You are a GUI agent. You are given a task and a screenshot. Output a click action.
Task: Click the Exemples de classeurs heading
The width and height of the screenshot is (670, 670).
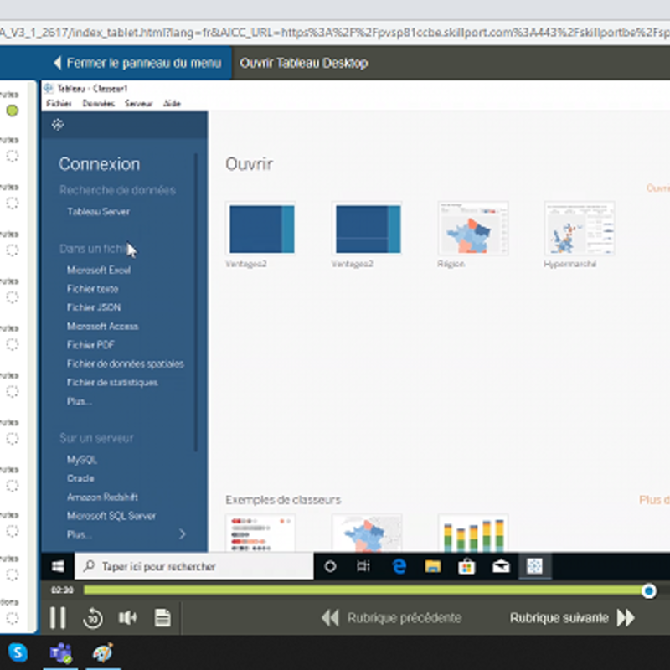coord(283,500)
